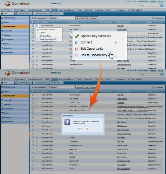Click the Settings link in upper screenshot
166x174 pixels.
(x=153, y=1)
